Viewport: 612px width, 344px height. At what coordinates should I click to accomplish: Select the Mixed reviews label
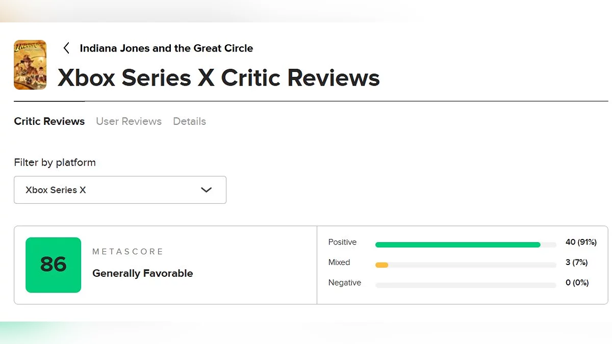339,262
